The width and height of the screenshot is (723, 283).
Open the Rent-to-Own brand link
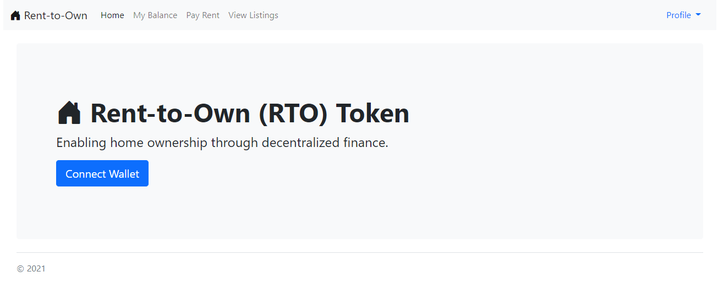click(x=55, y=15)
